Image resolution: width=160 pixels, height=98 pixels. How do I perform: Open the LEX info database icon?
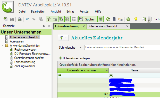[144, 19]
